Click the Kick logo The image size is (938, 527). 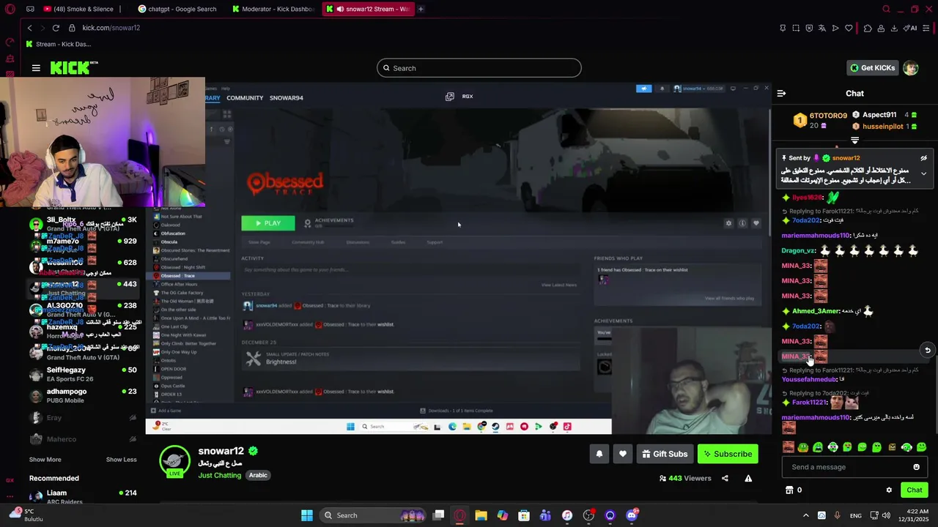pos(74,67)
